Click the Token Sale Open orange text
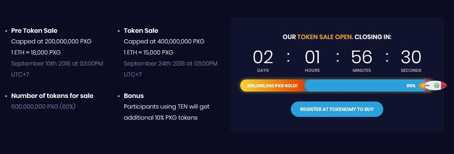 pyautogui.click(x=325, y=37)
